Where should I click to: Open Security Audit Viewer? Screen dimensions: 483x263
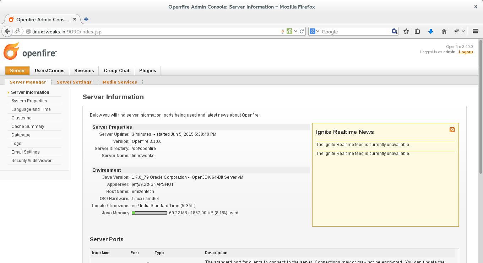(32, 161)
